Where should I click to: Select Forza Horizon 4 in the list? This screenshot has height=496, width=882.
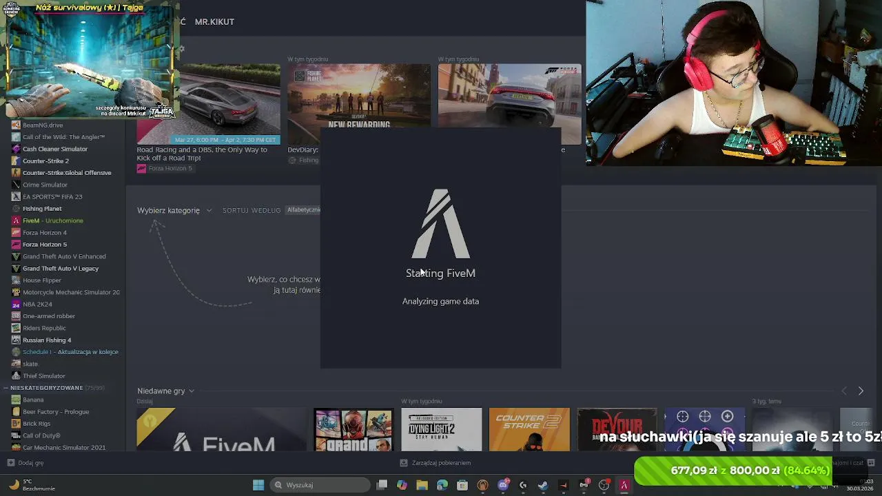click(x=45, y=233)
